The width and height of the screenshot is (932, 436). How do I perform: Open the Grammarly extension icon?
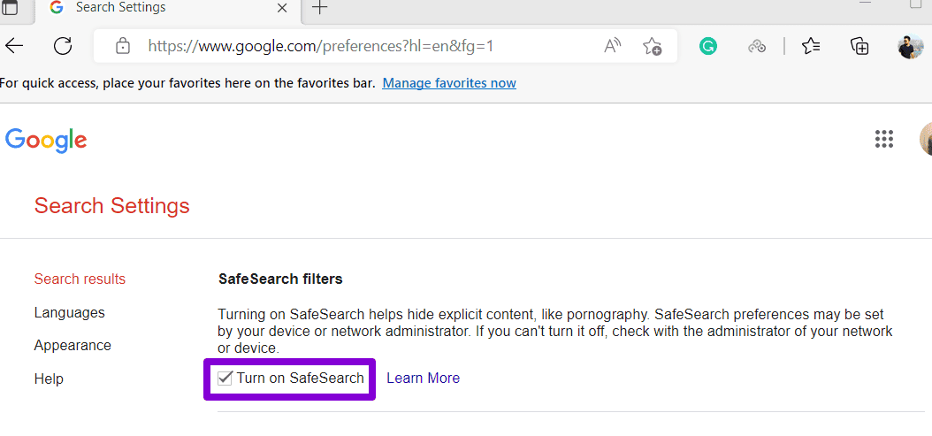pyautogui.click(x=708, y=46)
